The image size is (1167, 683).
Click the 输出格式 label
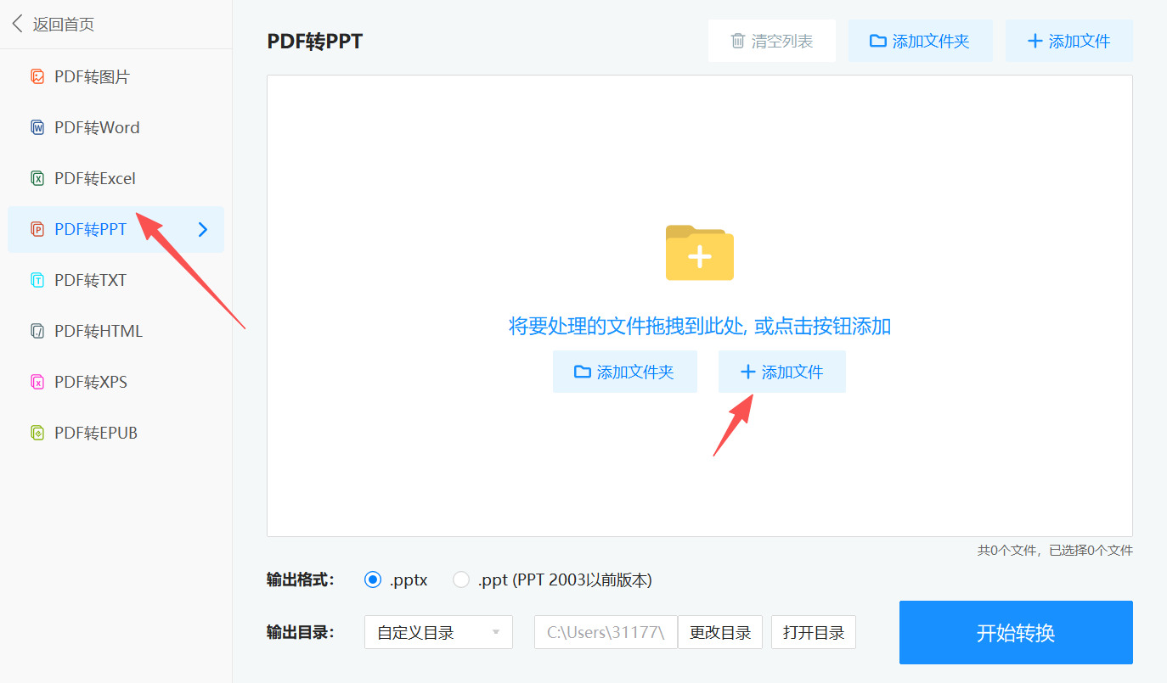click(x=301, y=580)
